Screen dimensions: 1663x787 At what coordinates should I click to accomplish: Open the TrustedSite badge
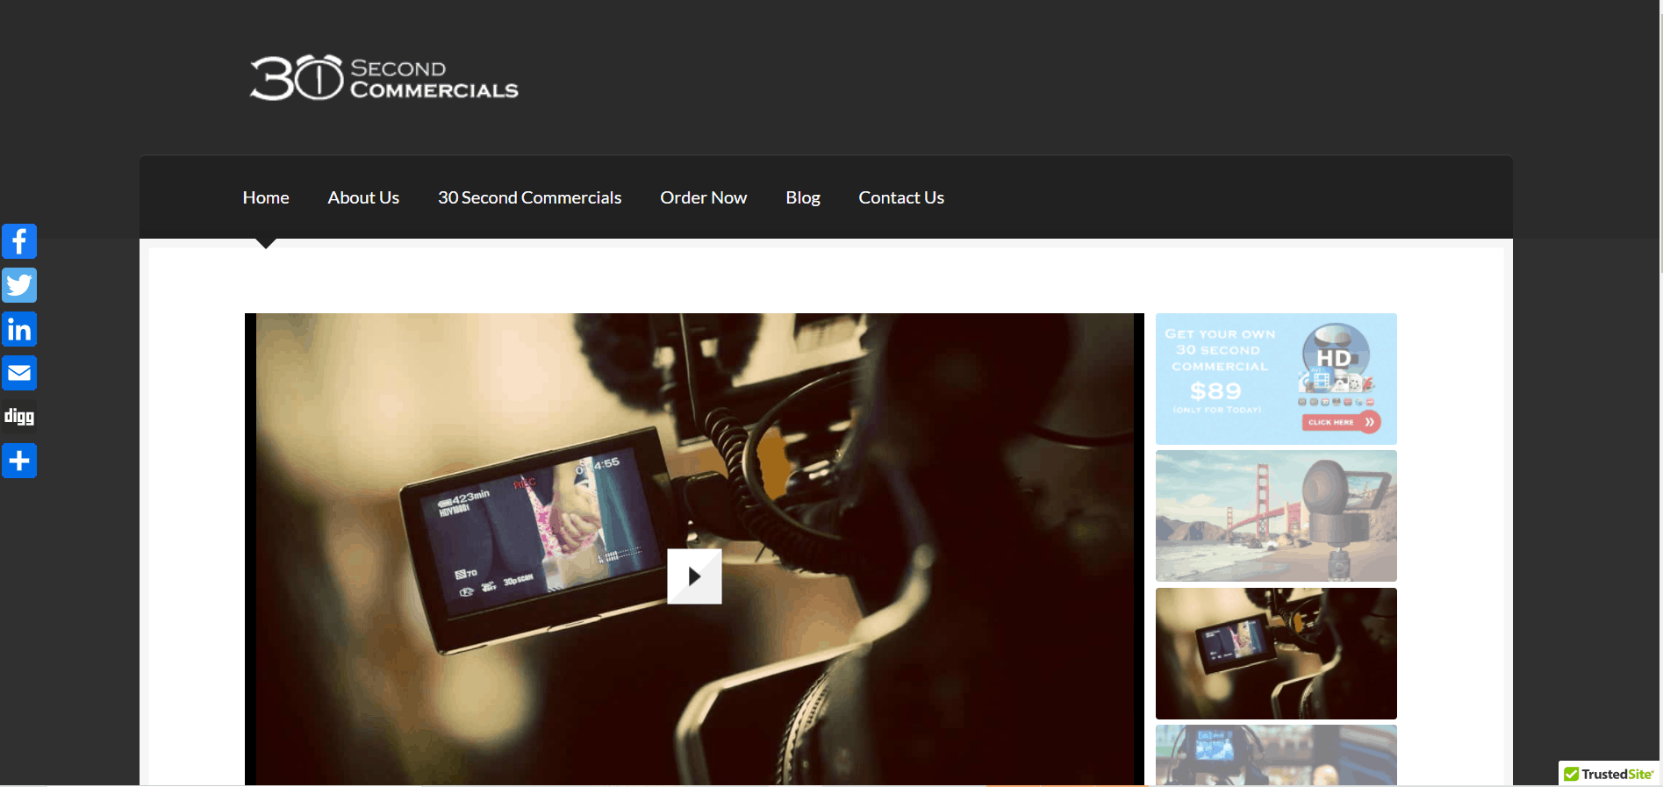point(1609,774)
